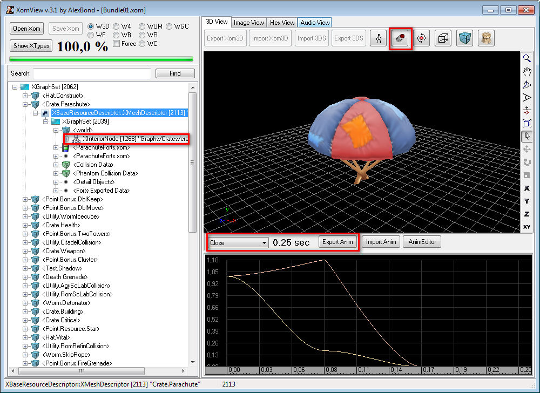
Task: Click the solid blue cube icon
Action: [x=464, y=39]
